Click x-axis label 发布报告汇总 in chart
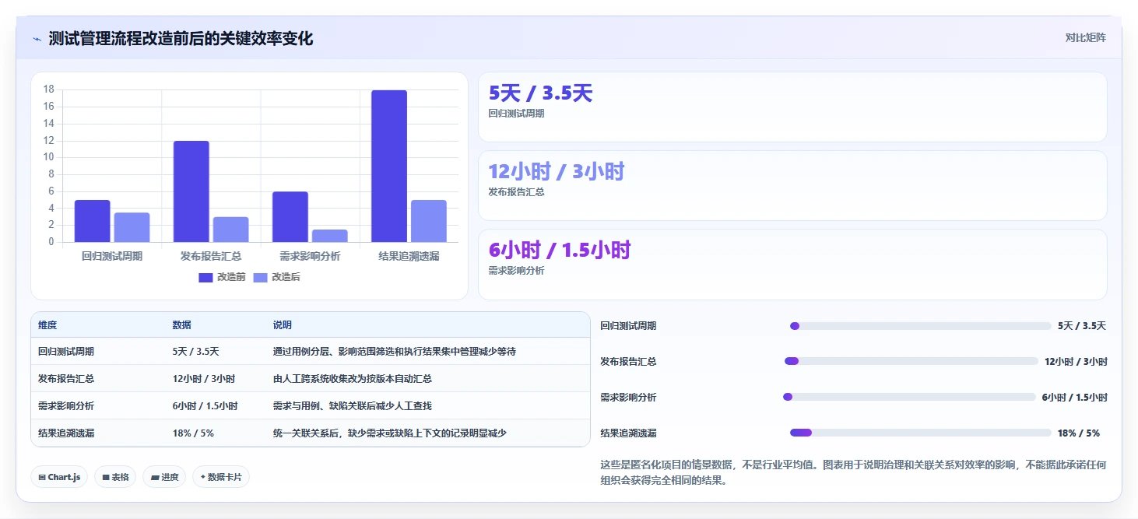The height and width of the screenshot is (519, 1138). tap(211, 256)
